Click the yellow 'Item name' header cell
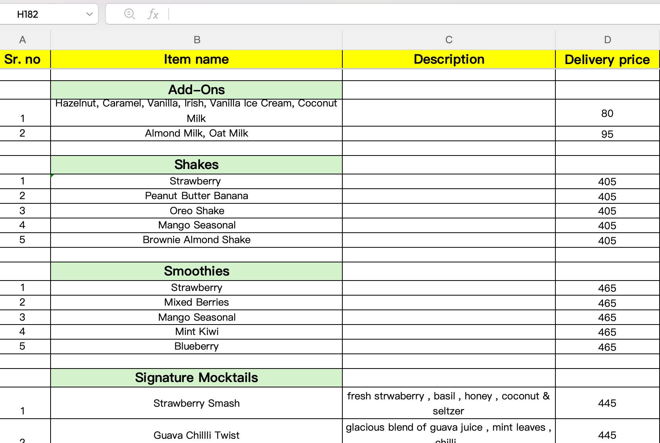Viewport: 660px width, 443px height. click(x=196, y=59)
